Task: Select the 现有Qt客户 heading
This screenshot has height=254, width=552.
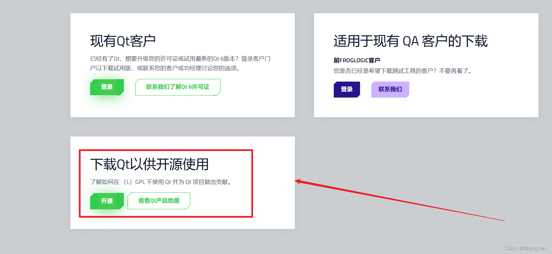Action: [x=123, y=41]
